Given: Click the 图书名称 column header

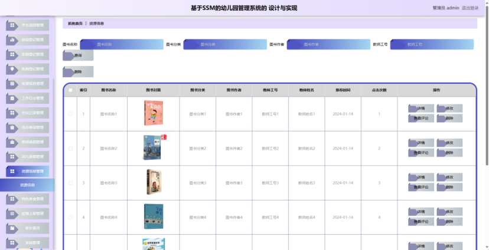Looking at the screenshot, I should tap(109, 90).
